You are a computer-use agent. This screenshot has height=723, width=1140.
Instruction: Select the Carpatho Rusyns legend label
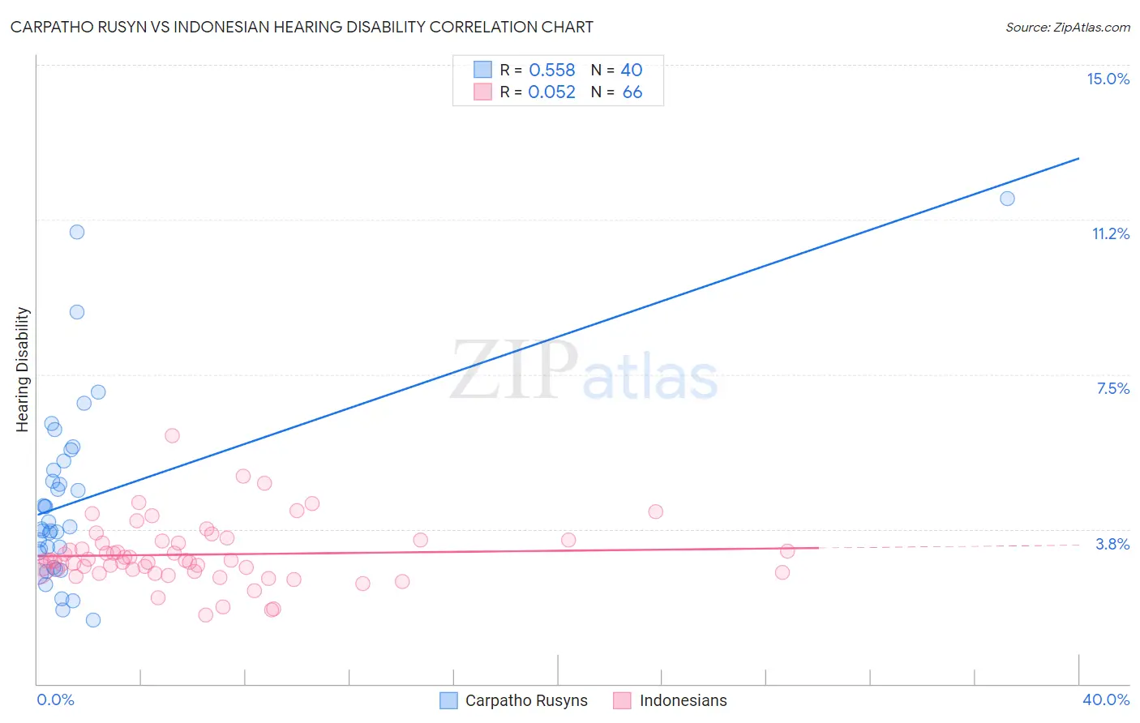(x=526, y=700)
